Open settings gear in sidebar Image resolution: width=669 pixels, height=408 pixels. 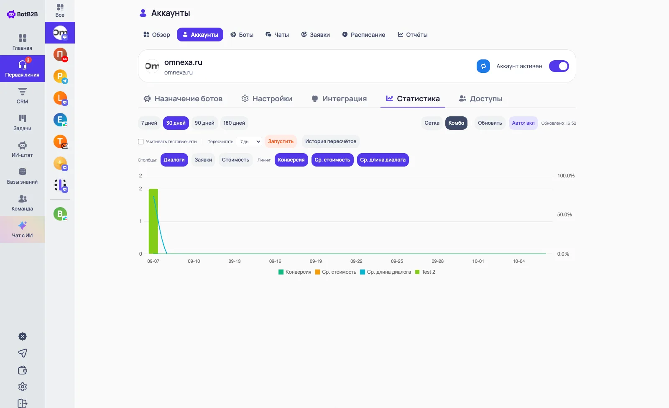pos(23,387)
